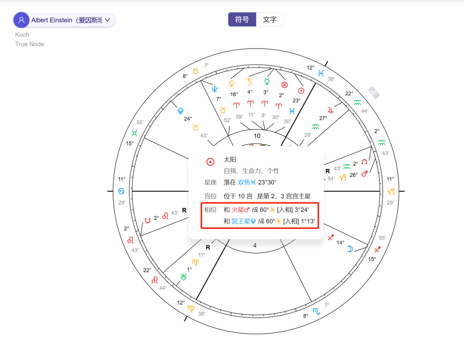The height and width of the screenshot is (346, 464).
Task: Select the Venus glyph at 16° Aries
Action: (232, 82)
